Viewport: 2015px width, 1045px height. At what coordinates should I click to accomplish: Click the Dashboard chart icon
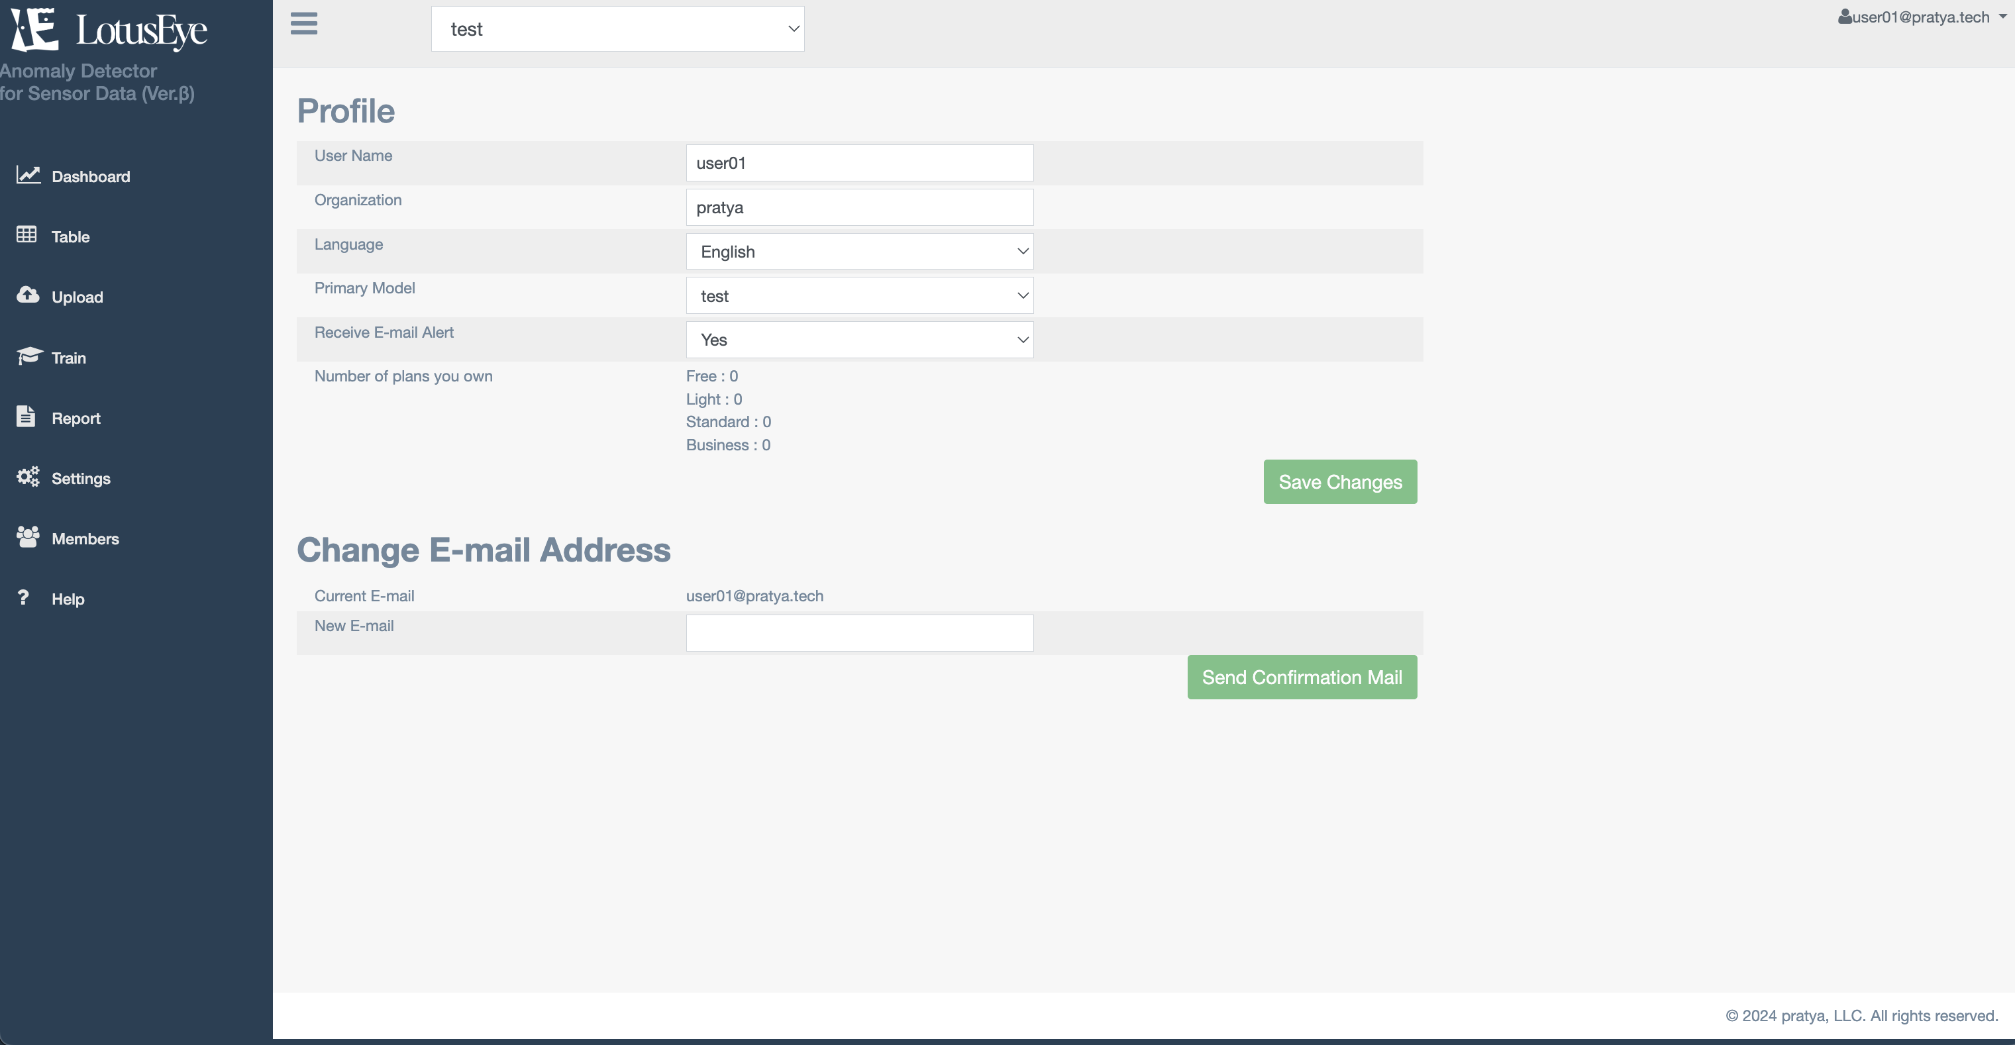[28, 174]
